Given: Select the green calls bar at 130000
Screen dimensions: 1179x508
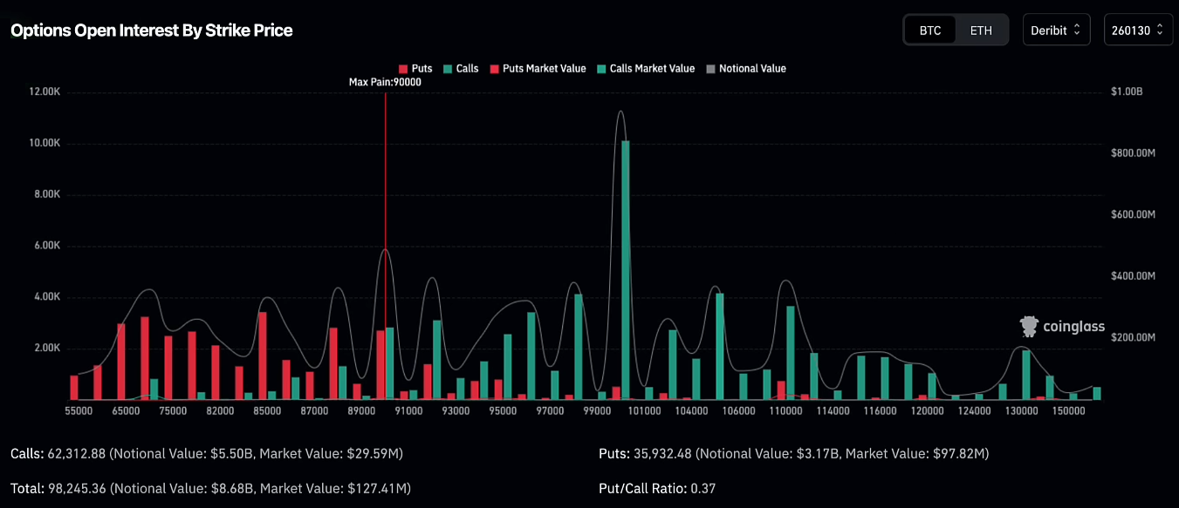Looking at the screenshot, I should (1026, 375).
